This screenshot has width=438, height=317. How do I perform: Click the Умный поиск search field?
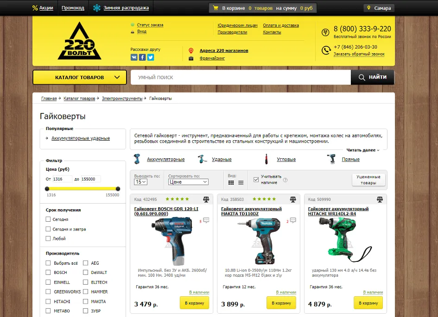pyautogui.click(x=241, y=77)
